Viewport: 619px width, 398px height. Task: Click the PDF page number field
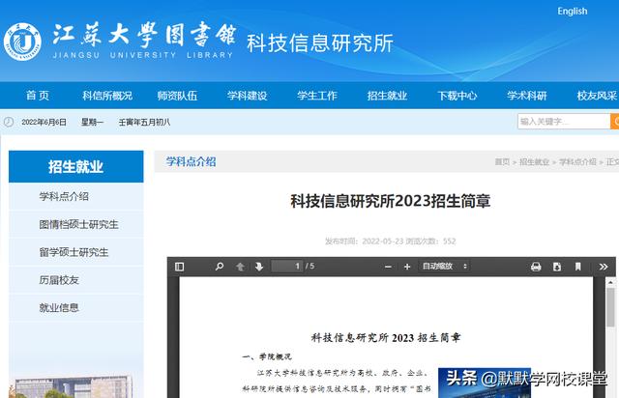coord(286,267)
